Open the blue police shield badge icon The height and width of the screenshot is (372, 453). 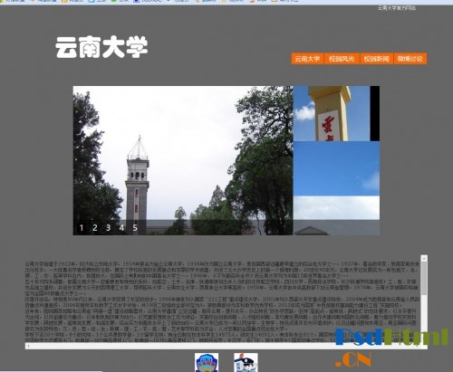pos(207,362)
